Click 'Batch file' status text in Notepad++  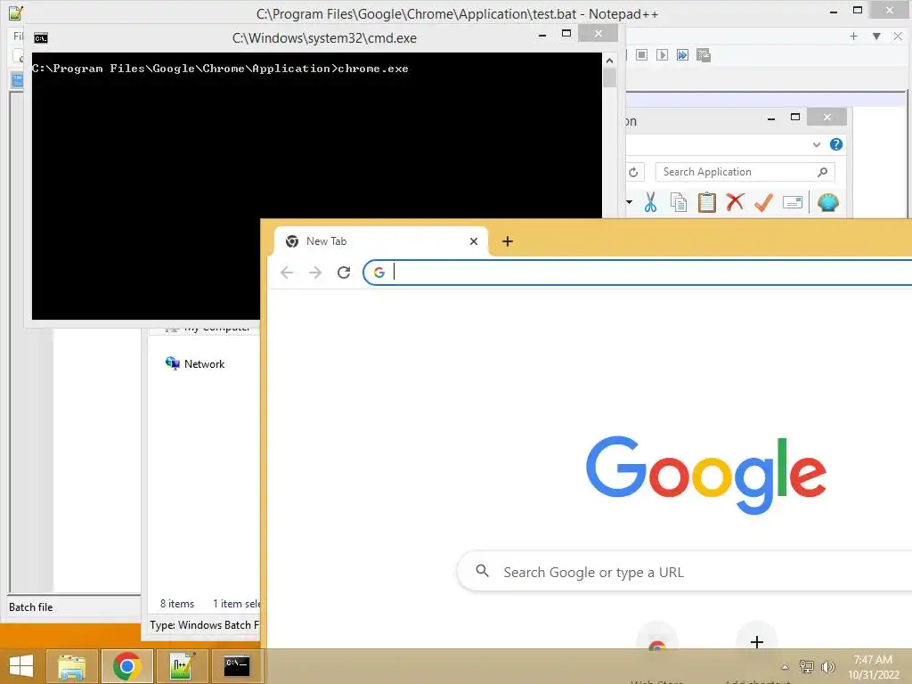click(x=31, y=607)
